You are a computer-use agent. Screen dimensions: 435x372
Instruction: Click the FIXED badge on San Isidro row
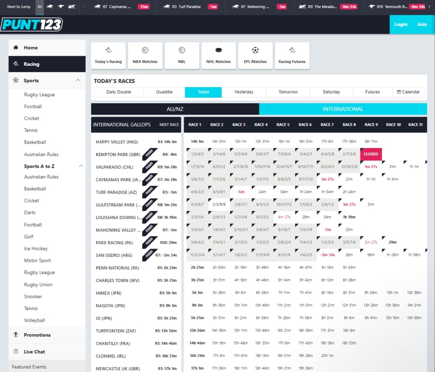click(x=149, y=255)
